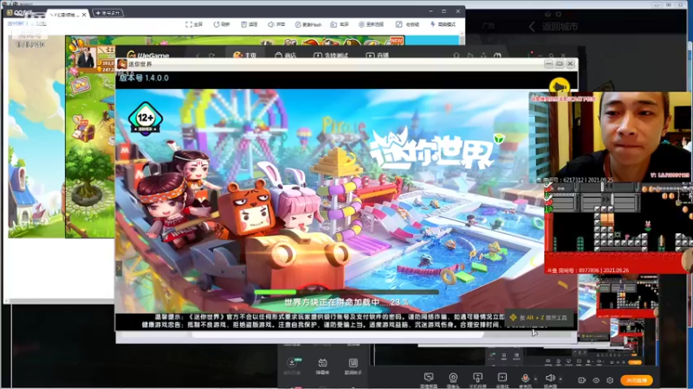Image resolution: width=693 pixels, height=389 pixels.
Task: Open the WeGame store tab
Action: tap(286, 55)
